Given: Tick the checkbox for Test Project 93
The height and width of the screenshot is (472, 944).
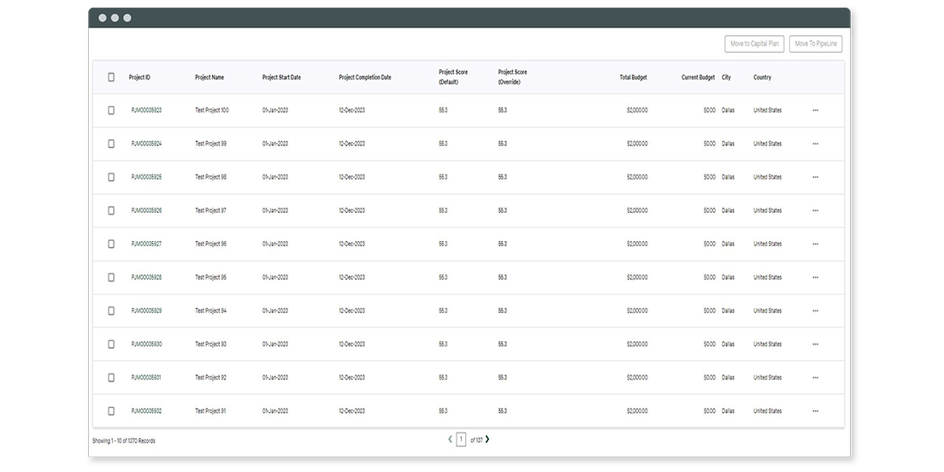Looking at the screenshot, I should (111, 344).
